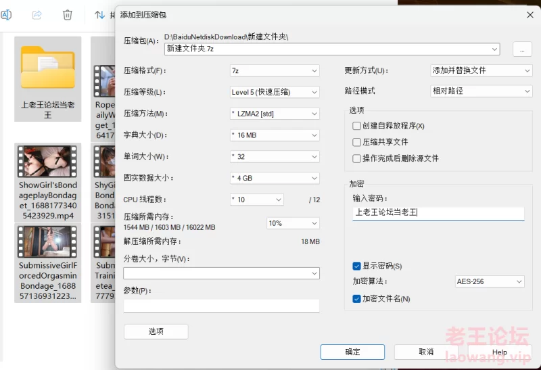The width and height of the screenshot is (541, 370).
Task: Open the 加密算法 AES-256 dropdown
Action: [x=490, y=281]
